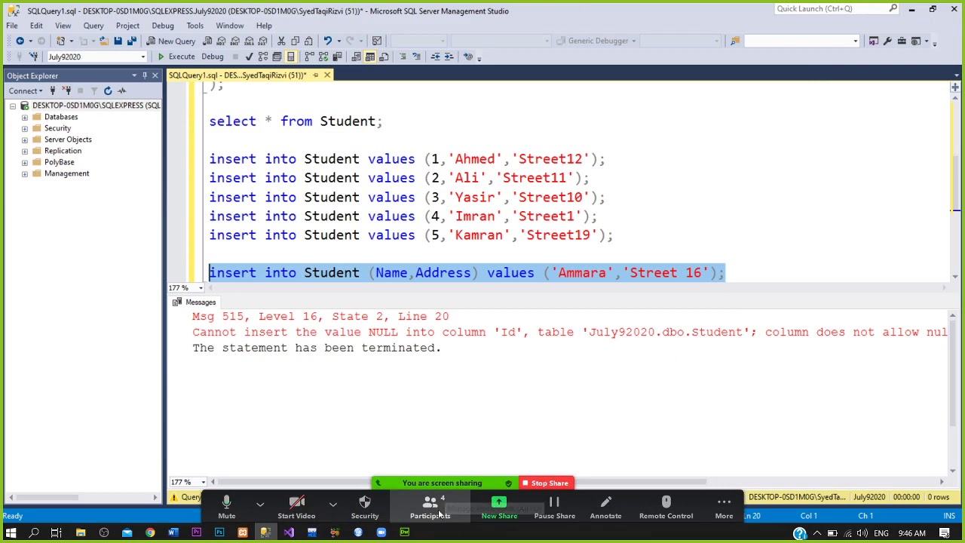Click Disconnect icon in Object Explorer toolbar

click(66, 90)
